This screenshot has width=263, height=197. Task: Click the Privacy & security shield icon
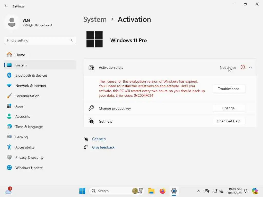tap(9, 157)
